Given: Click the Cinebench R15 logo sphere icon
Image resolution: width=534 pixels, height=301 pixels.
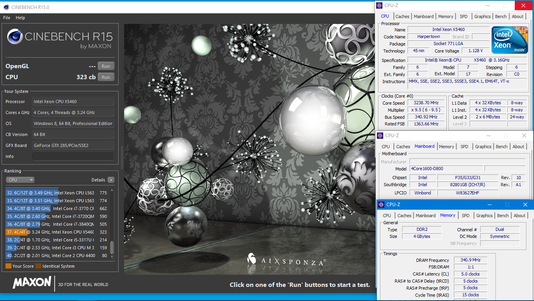Looking at the screenshot, I should point(15,36).
